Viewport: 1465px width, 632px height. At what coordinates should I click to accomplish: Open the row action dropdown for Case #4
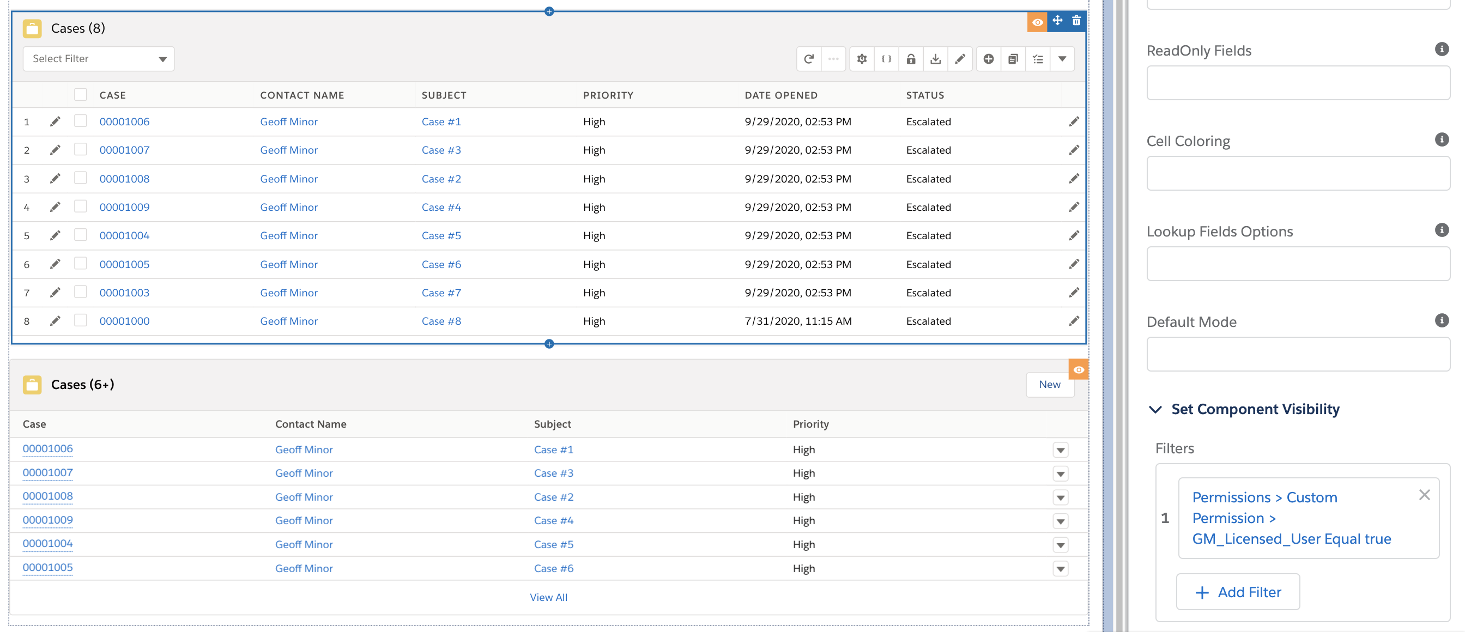coord(1060,521)
